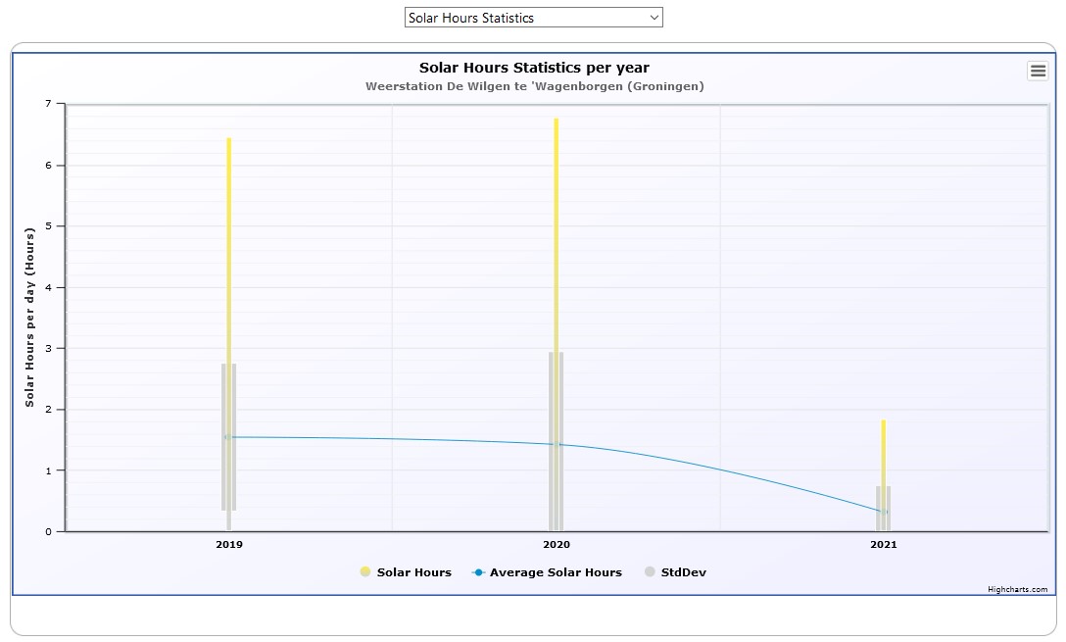Toggle StdDev series via legend text
This screenshot has width=1066, height=642.
[684, 572]
